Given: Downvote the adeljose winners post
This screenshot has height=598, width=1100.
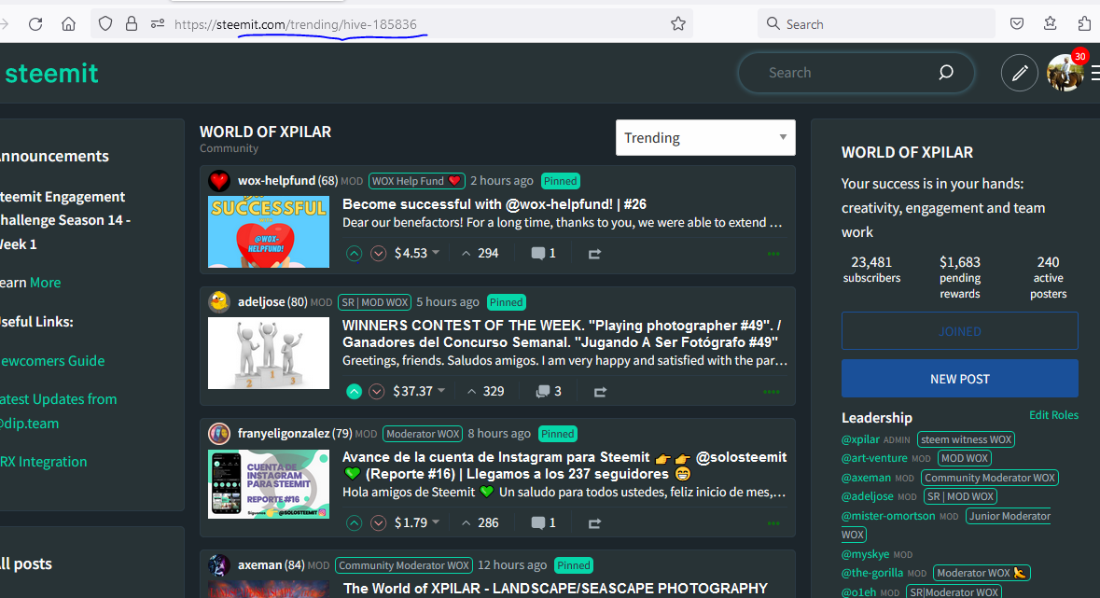Looking at the screenshot, I should (x=377, y=392).
